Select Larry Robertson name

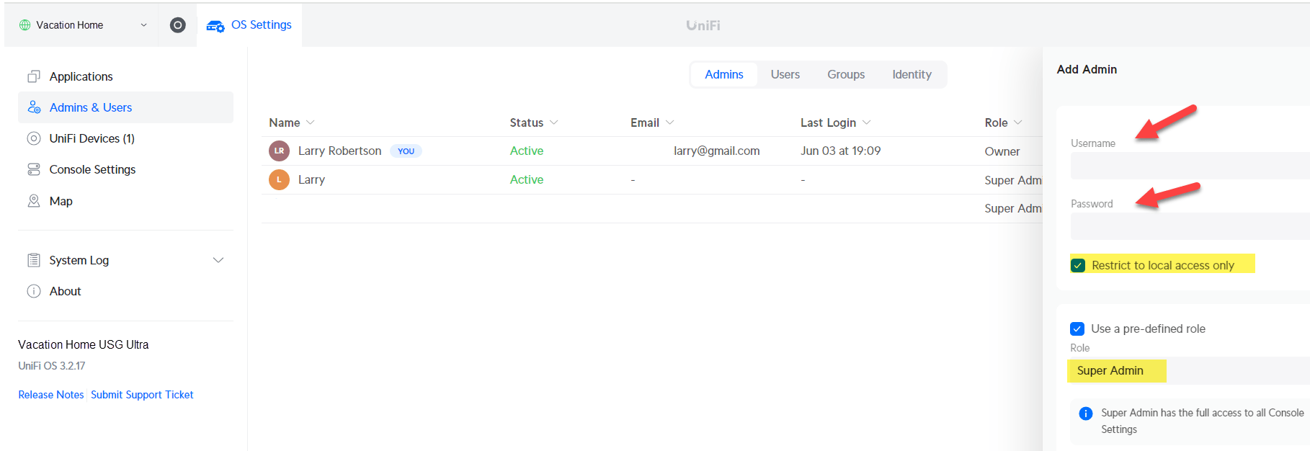[x=339, y=151]
